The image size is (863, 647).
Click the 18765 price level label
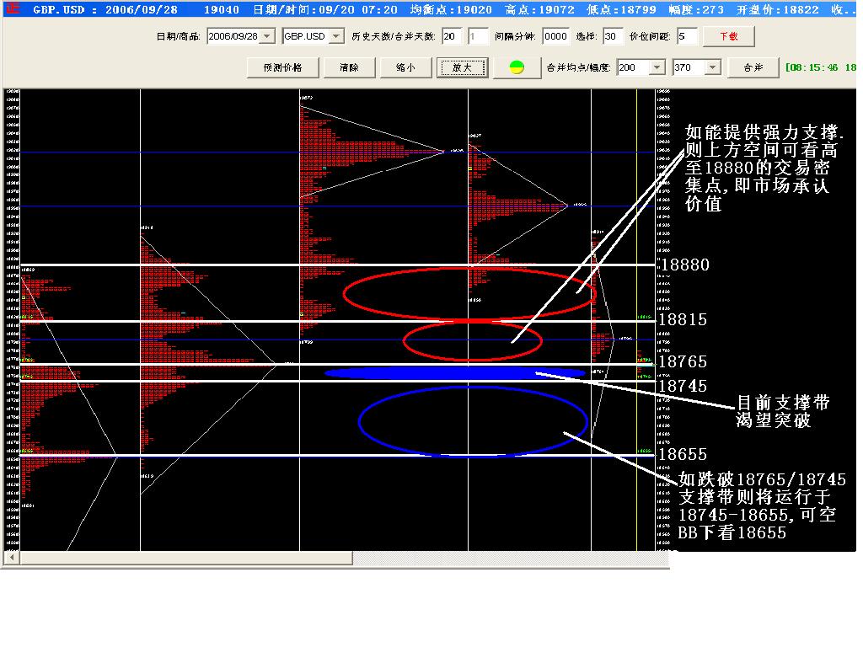point(683,361)
